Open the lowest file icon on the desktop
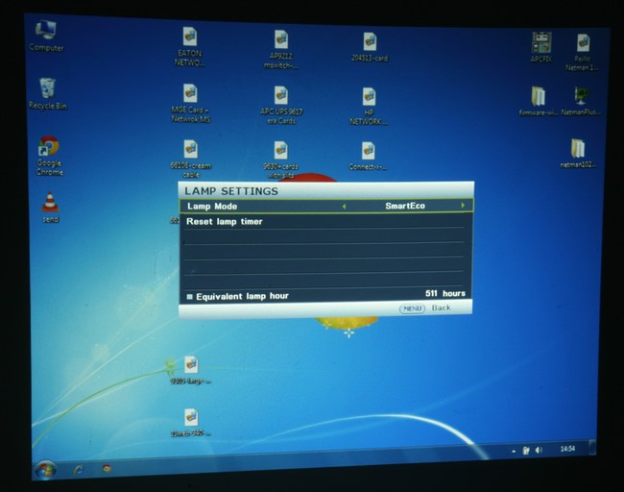Viewport: 624px width, 492px height. (x=191, y=423)
